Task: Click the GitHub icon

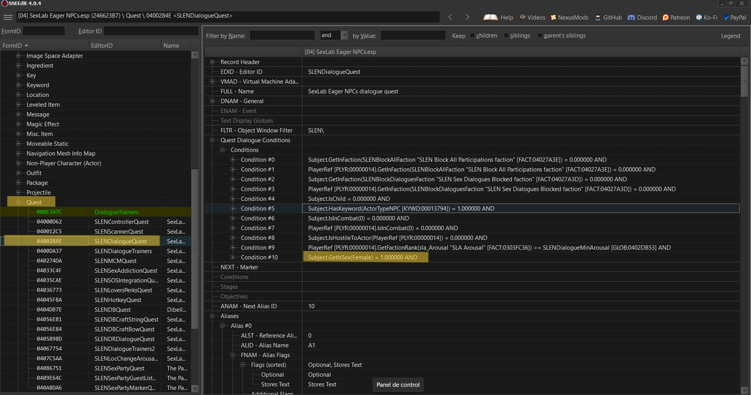Action: (598, 17)
